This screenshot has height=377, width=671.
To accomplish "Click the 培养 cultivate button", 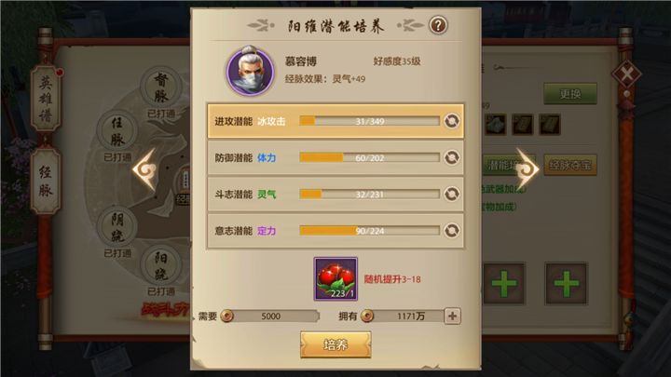I will 335,344.
